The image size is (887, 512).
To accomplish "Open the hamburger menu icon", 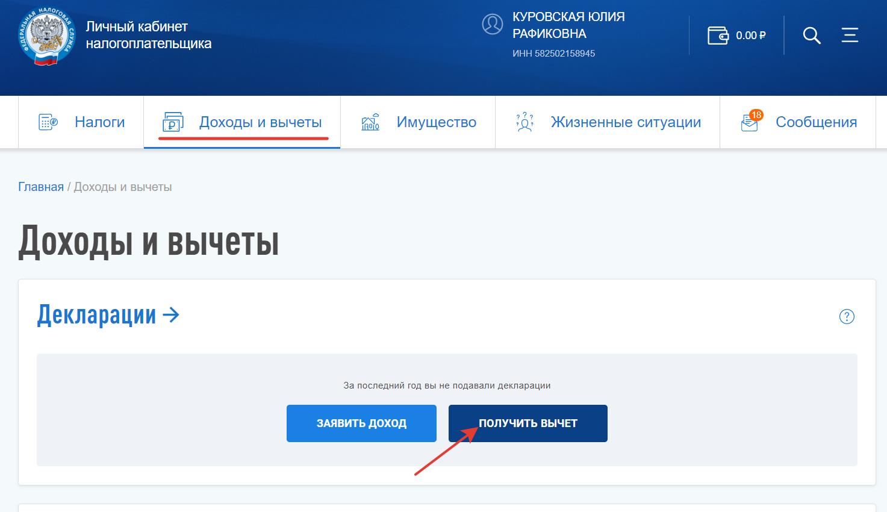I will (850, 35).
